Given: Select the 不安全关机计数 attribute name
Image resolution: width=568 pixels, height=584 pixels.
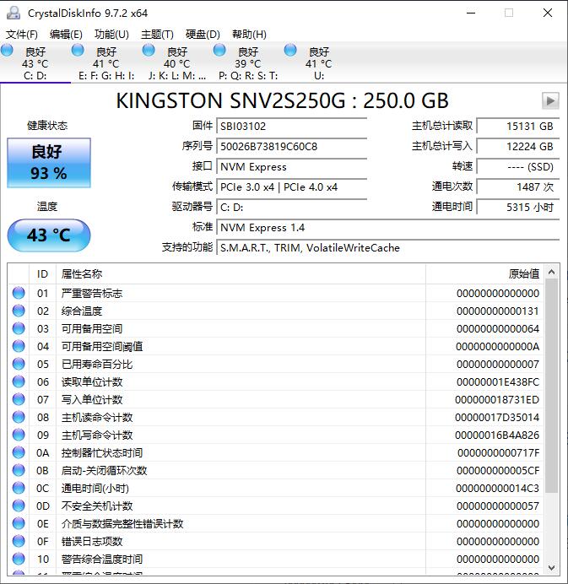Looking at the screenshot, I should [97, 506].
